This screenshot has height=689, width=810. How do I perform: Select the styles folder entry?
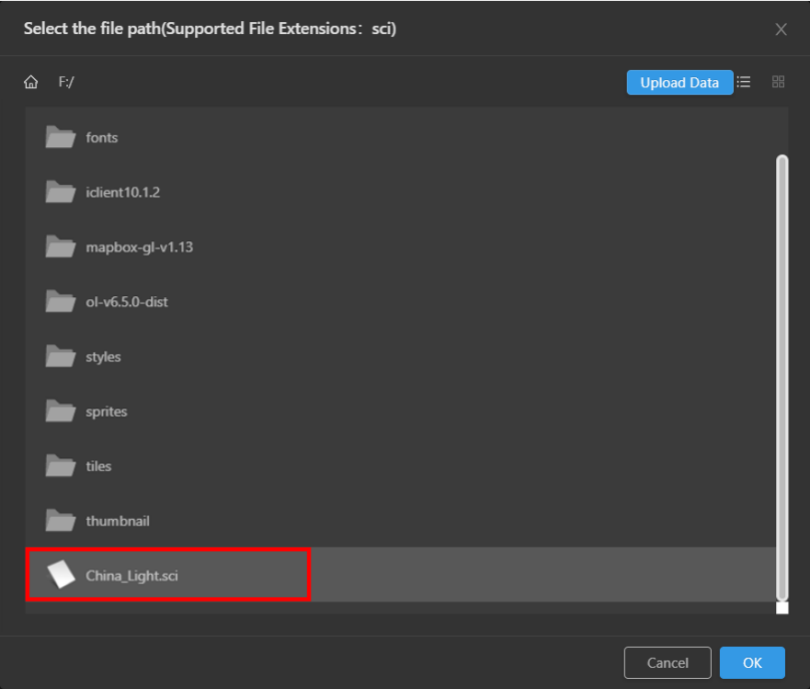(400, 357)
